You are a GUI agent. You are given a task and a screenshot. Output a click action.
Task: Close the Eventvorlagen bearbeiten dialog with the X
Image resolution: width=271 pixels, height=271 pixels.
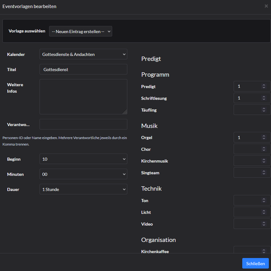[x=266, y=6]
